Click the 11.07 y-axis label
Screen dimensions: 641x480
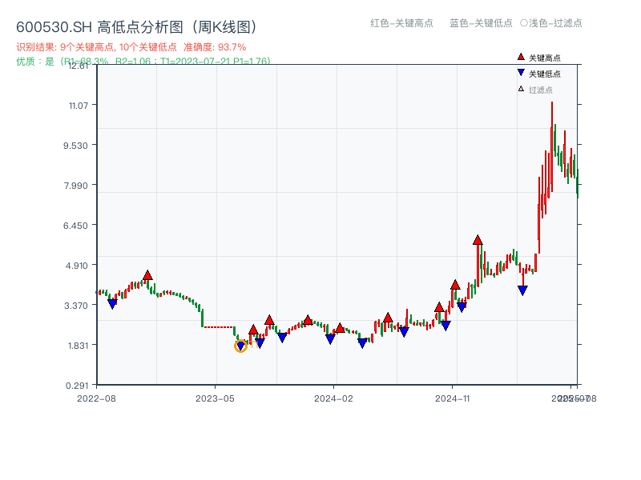[x=79, y=106]
